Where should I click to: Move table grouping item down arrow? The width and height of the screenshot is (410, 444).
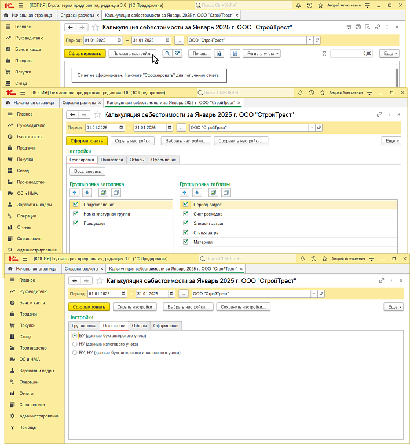click(197, 193)
